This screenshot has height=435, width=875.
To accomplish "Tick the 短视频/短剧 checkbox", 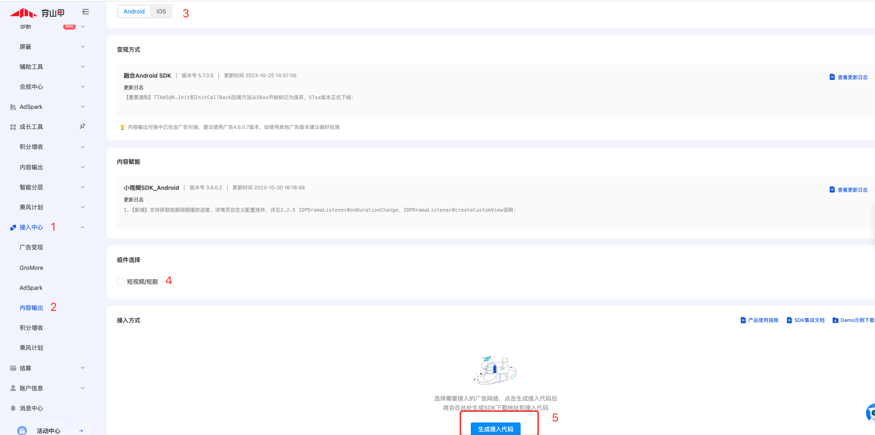I will [120, 282].
